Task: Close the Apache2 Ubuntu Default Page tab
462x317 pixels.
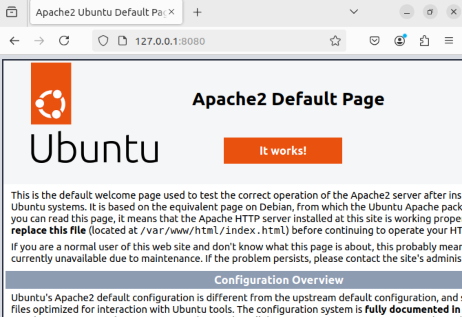Action: (x=171, y=12)
